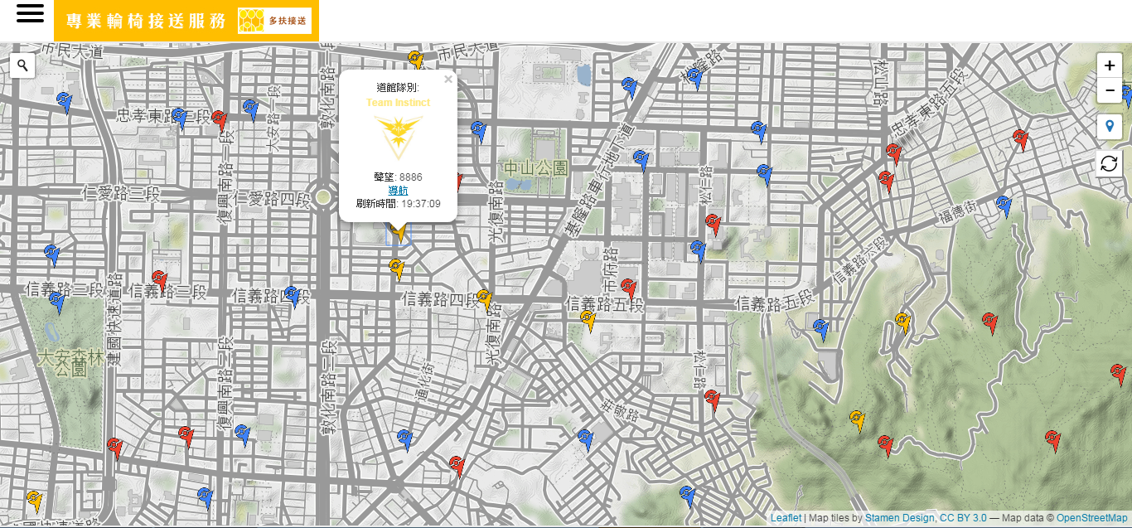Select yellow marker in bottom-left corner
The image size is (1132, 528).
[x=34, y=501]
